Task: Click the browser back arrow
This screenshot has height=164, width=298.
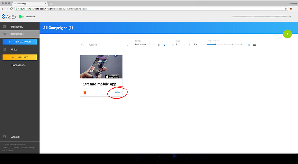Action: tap(3, 9)
